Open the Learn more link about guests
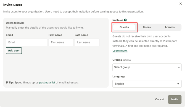This screenshot has height=107, width=185. point(120,51)
